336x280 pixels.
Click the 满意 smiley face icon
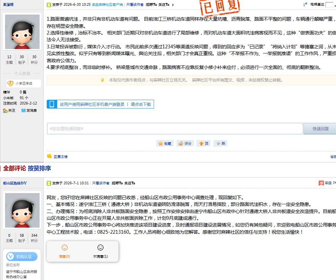[65, 248]
